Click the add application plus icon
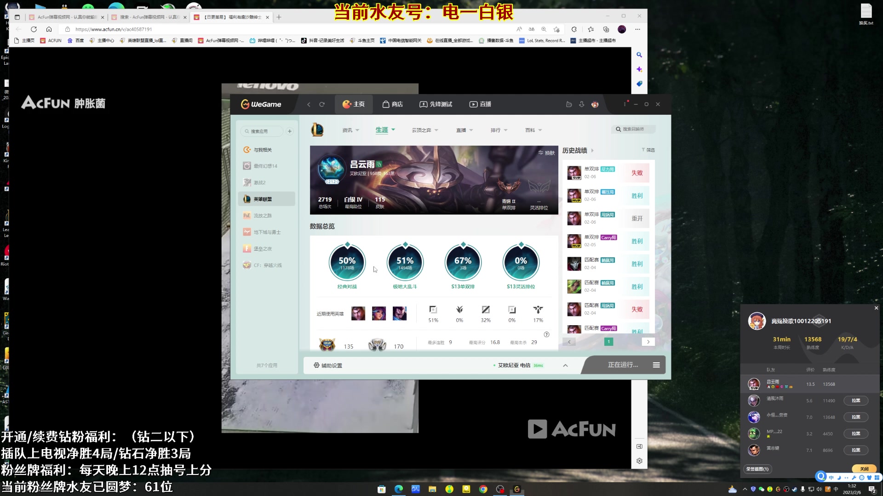 coord(290,131)
